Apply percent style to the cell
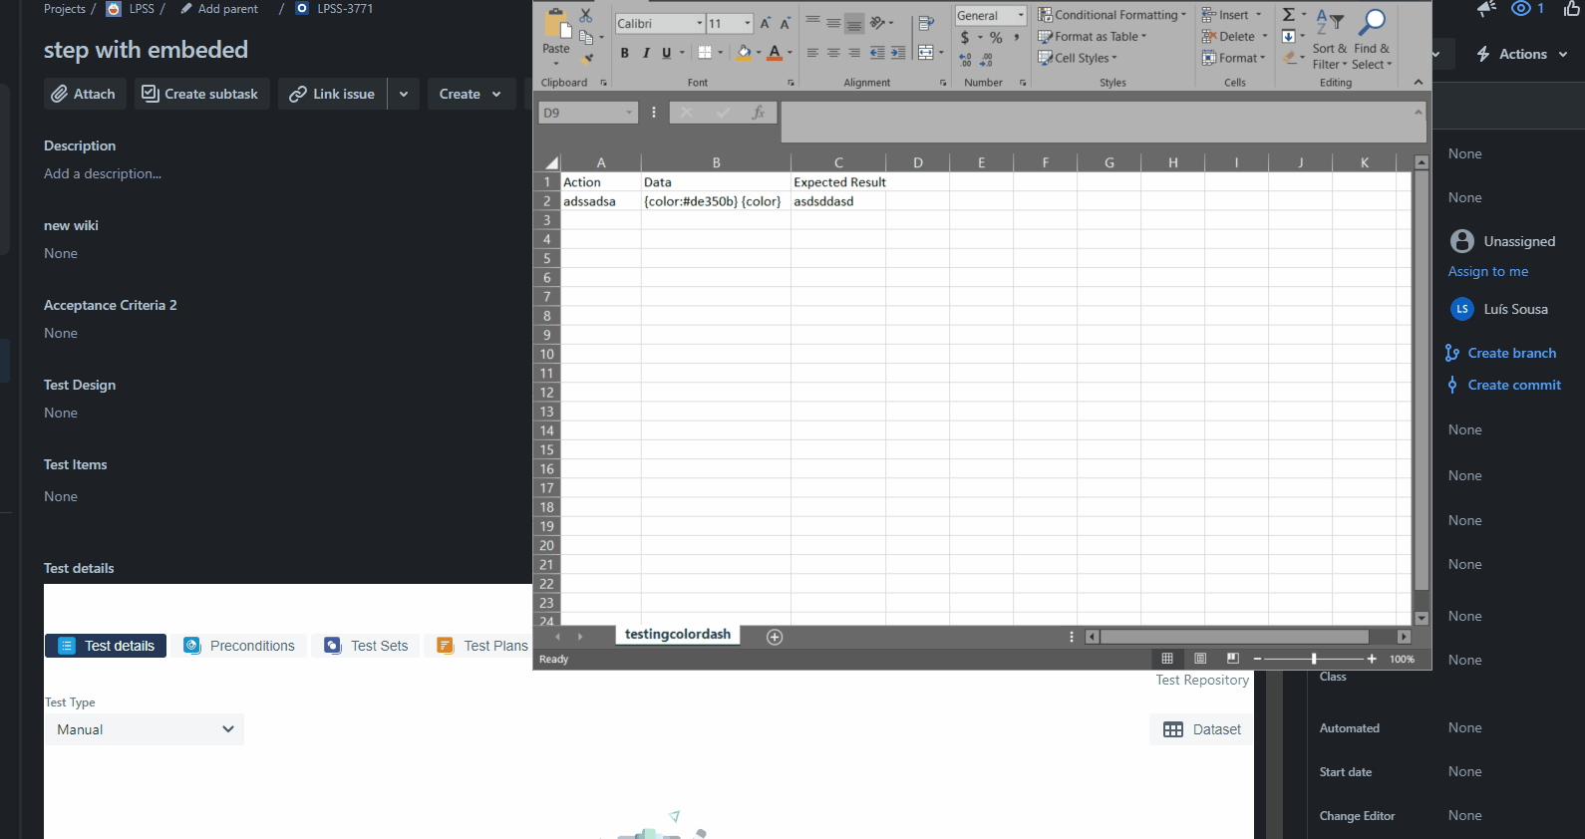Image resolution: width=1585 pixels, height=839 pixels. (x=996, y=38)
